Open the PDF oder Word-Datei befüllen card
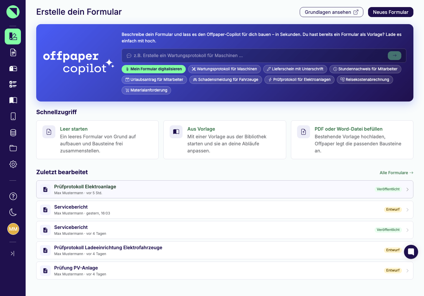This screenshot has width=424, height=296. (352, 140)
